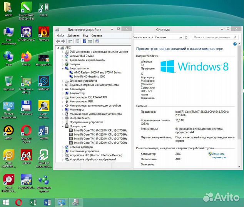Launch the Corel CAPTURE shortcut
This screenshot has height=207, width=244.
point(8,158)
